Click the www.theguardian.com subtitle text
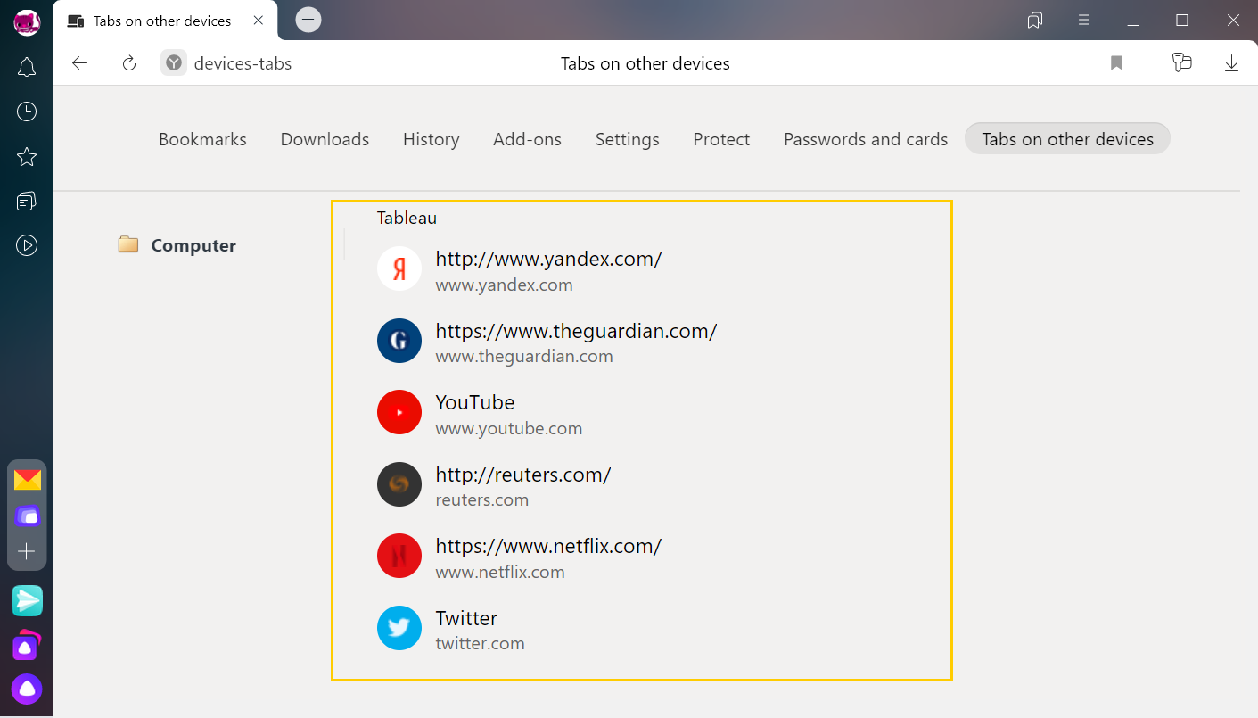Screen dimensions: 1258x718 pos(524,356)
